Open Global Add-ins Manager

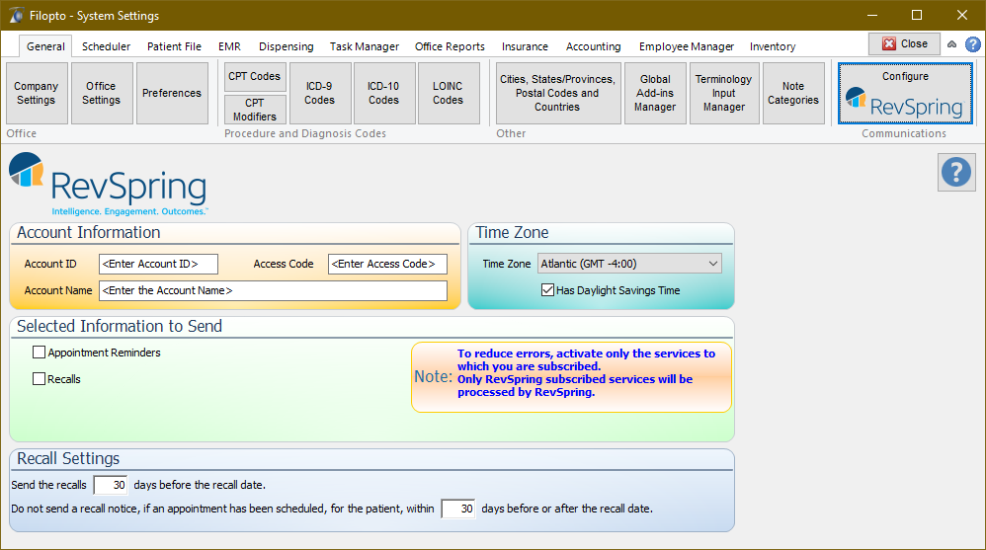click(655, 93)
